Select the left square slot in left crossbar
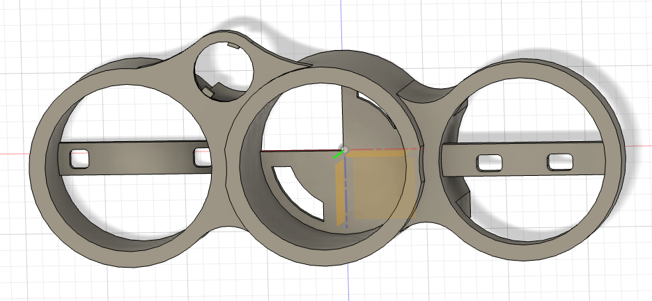Image resolution: width=652 pixels, height=301 pixels. (x=79, y=159)
